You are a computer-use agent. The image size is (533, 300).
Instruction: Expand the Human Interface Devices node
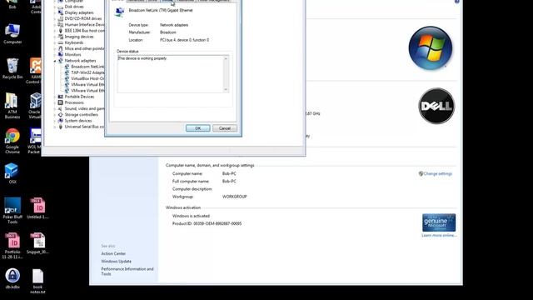55,24
